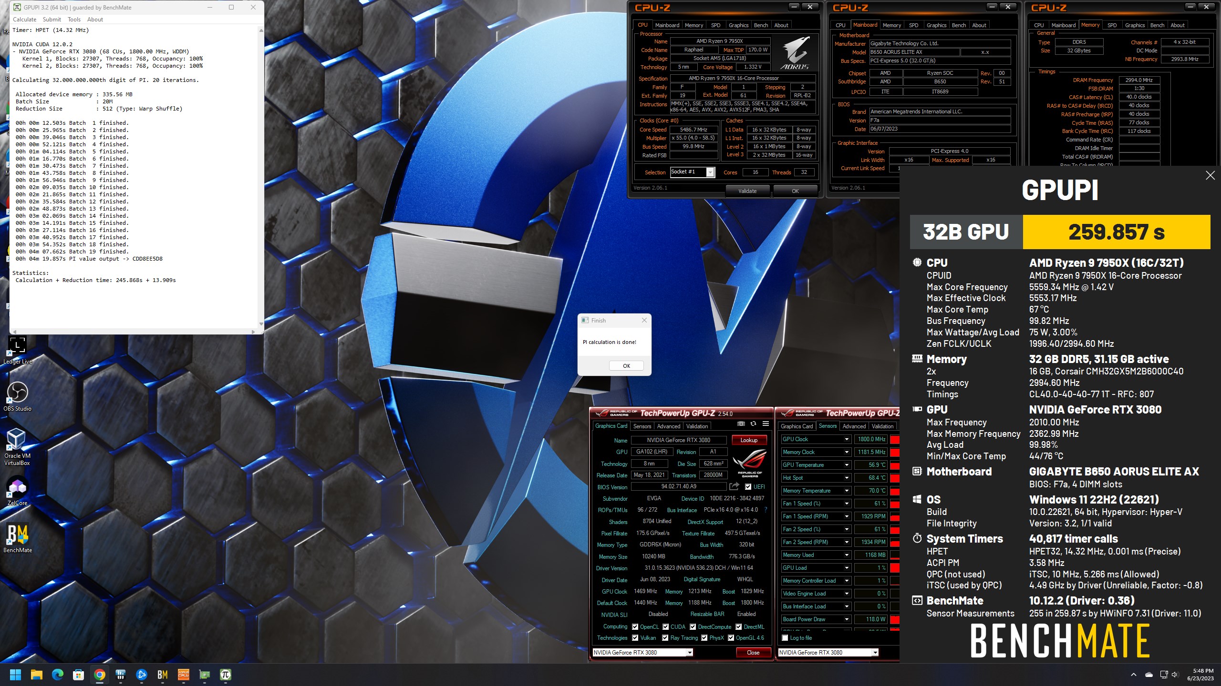The height and width of the screenshot is (686, 1221).
Task: Switch to GPUPI pi taskbar icon
Action: pyautogui.click(x=226, y=675)
